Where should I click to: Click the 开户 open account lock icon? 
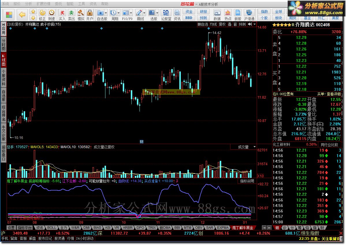tap(90, 15)
